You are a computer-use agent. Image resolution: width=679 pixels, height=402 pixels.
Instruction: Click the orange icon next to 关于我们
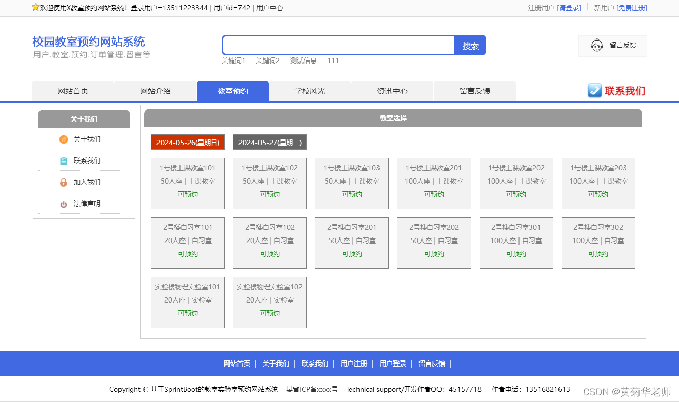(64, 139)
